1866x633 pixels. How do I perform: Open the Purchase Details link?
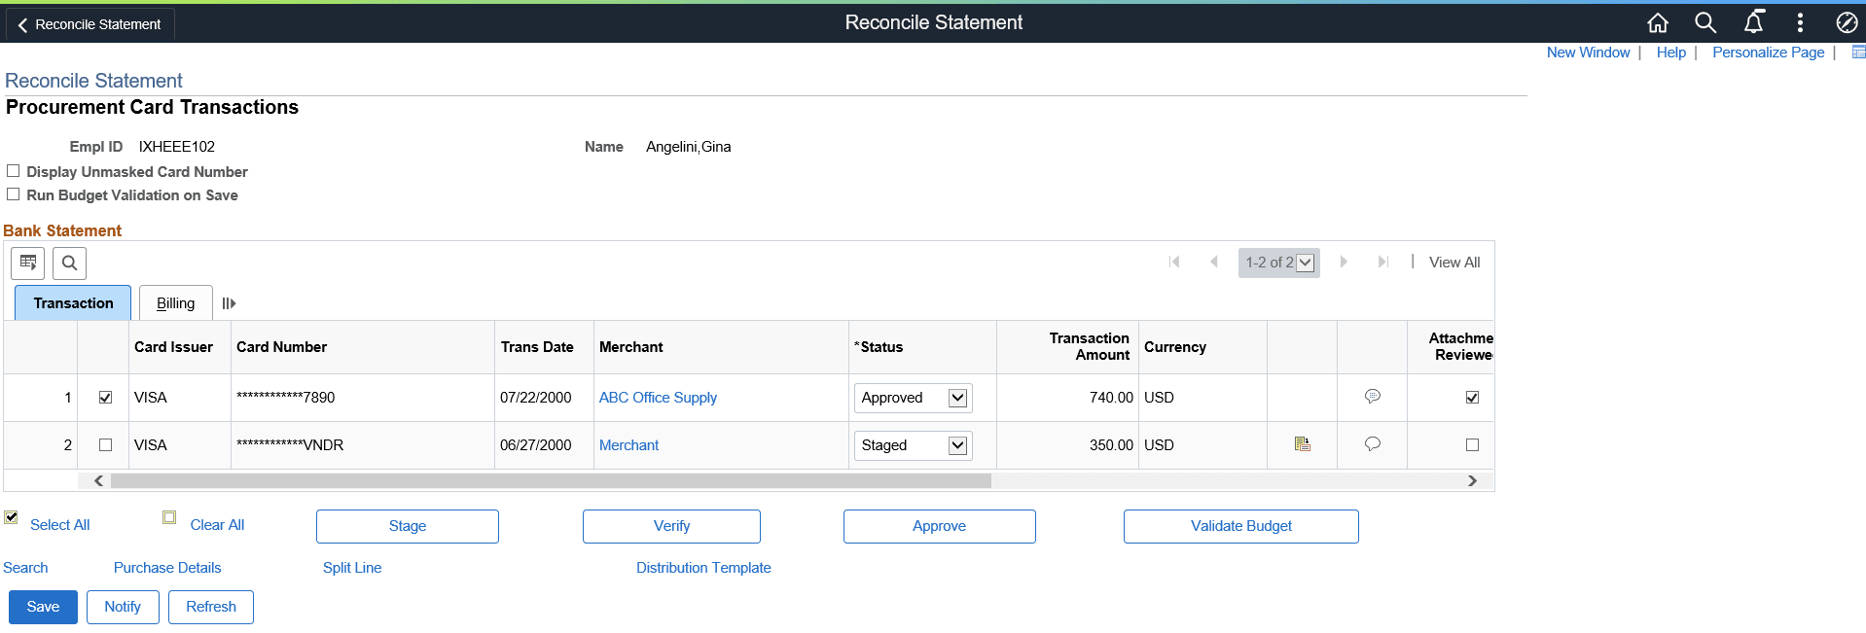coord(167,568)
